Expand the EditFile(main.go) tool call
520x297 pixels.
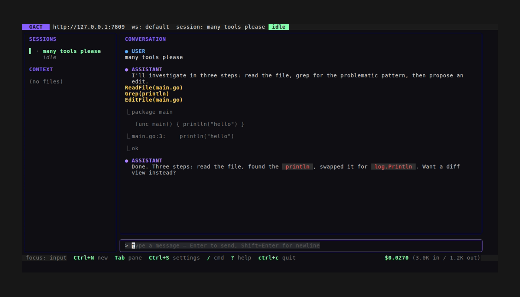point(154,100)
